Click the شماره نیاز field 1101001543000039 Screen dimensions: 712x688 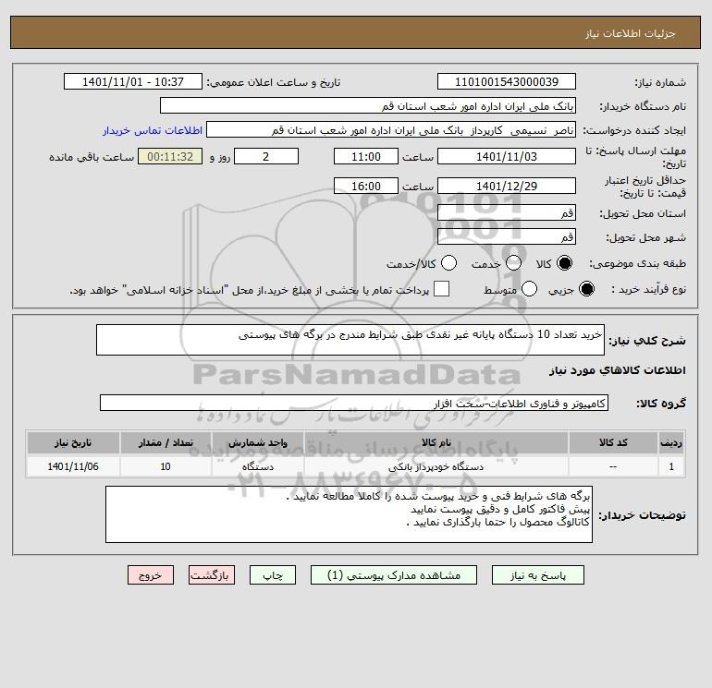[x=507, y=81]
